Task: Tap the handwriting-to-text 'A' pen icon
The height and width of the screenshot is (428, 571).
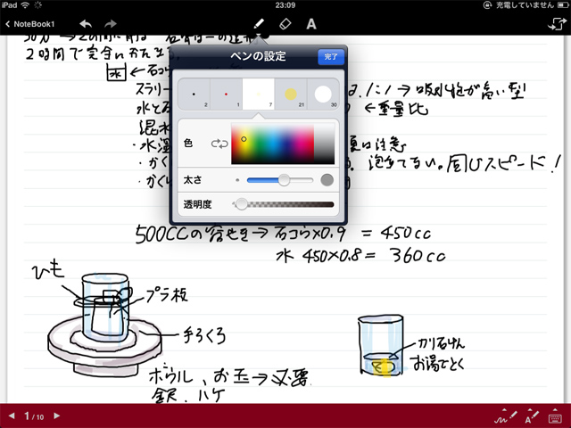Action: point(529,416)
